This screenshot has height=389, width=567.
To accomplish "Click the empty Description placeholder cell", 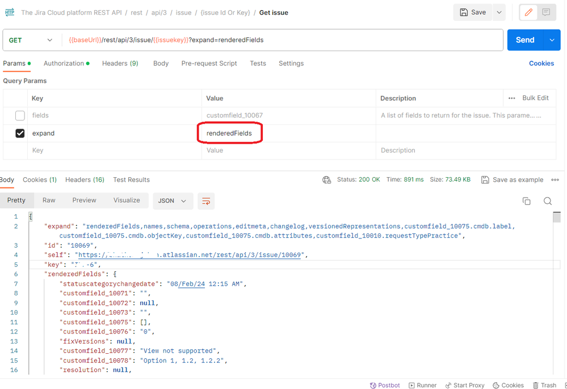I will coord(466,150).
